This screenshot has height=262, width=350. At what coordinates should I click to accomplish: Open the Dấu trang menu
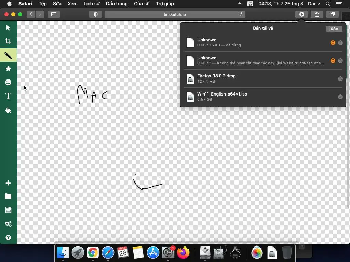click(x=117, y=4)
